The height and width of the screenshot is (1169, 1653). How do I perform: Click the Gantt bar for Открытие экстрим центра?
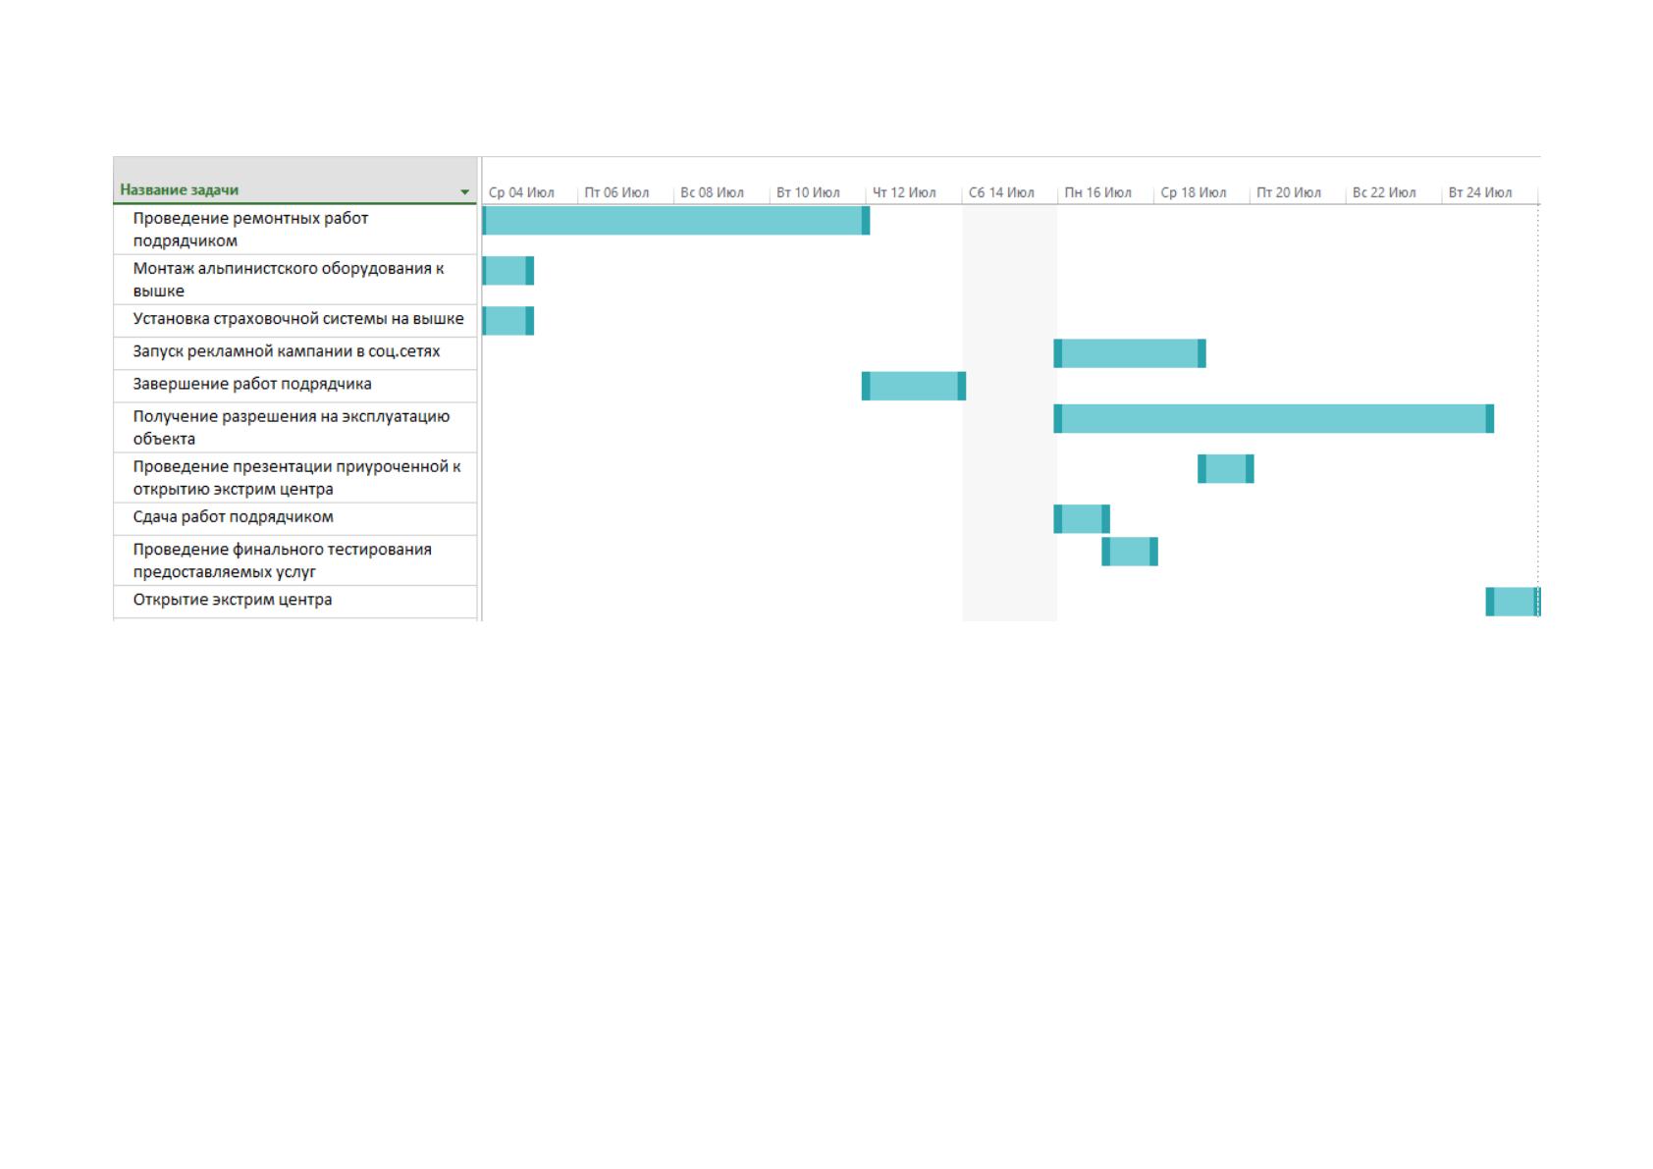1514,602
